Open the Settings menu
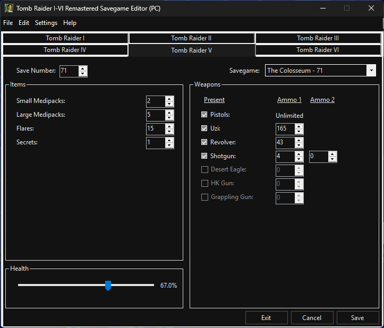This screenshot has width=384, height=328. click(46, 23)
